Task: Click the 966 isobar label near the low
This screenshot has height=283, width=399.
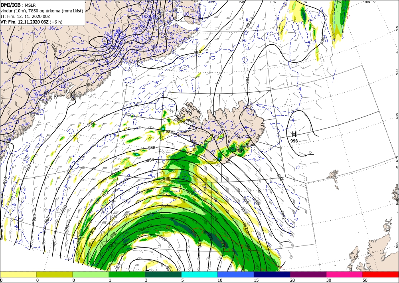Action: (x=163, y=239)
